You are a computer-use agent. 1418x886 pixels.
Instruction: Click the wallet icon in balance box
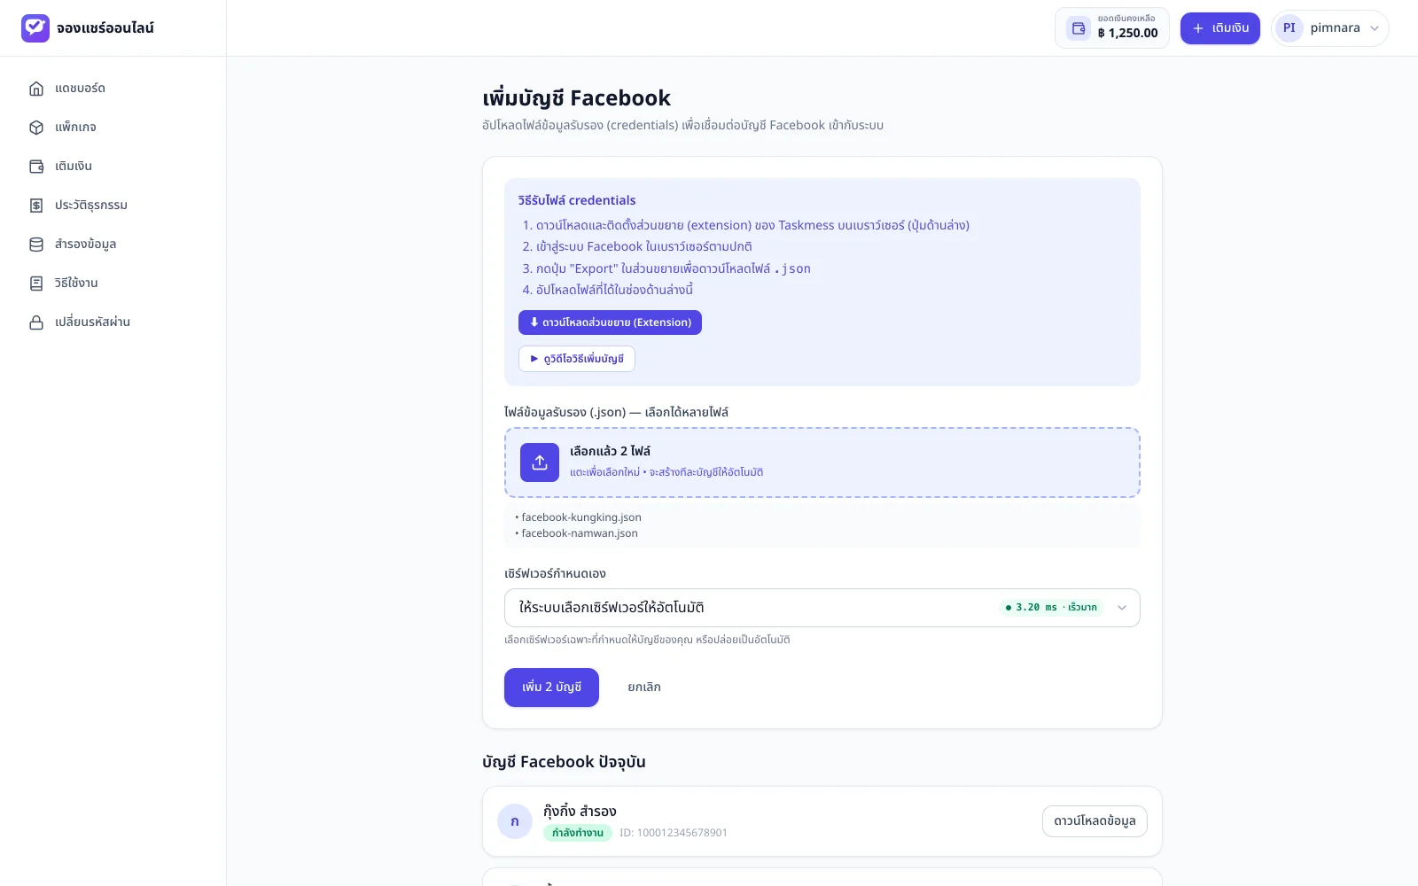1079,28
